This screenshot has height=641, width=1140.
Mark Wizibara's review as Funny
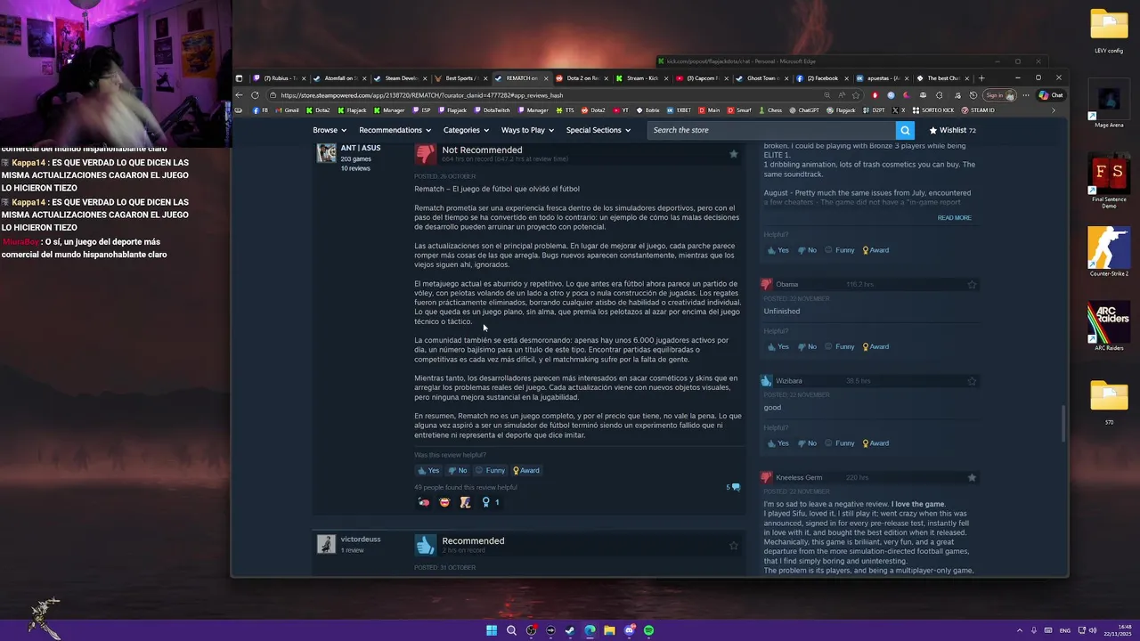[840, 442]
